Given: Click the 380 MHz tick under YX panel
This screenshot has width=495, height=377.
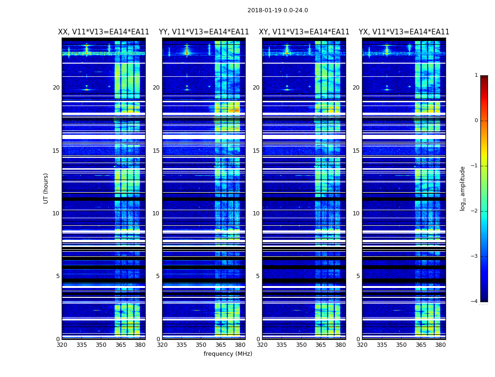Looking at the screenshot, I should pos(440,345).
